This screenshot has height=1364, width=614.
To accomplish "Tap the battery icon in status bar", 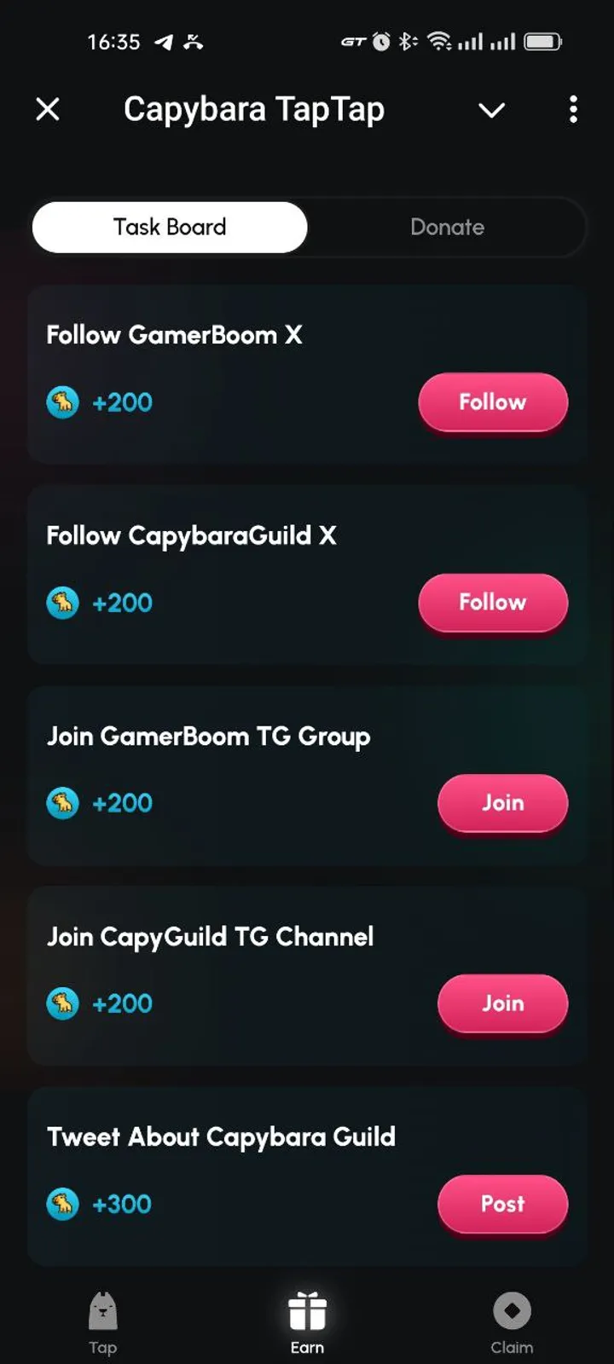I will point(542,41).
